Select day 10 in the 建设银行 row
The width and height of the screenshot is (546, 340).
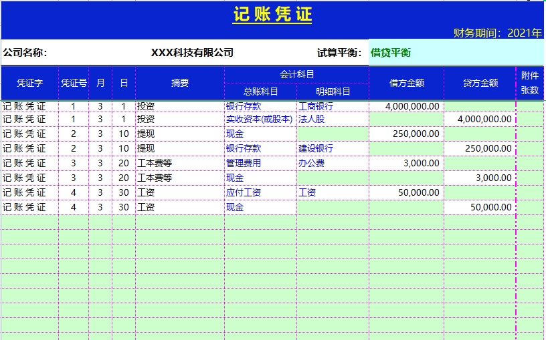[124, 148]
